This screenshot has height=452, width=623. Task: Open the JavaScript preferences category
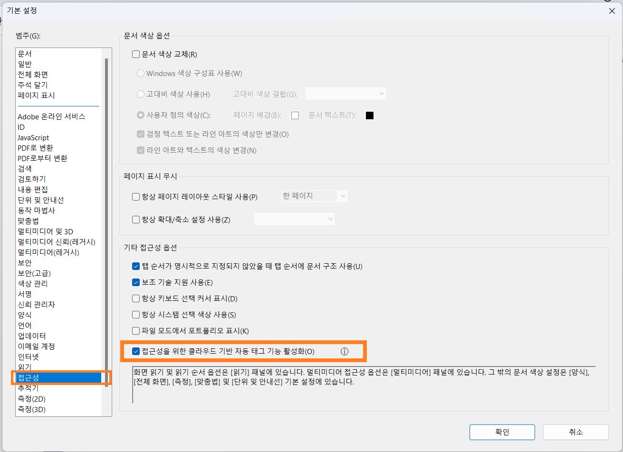33,137
